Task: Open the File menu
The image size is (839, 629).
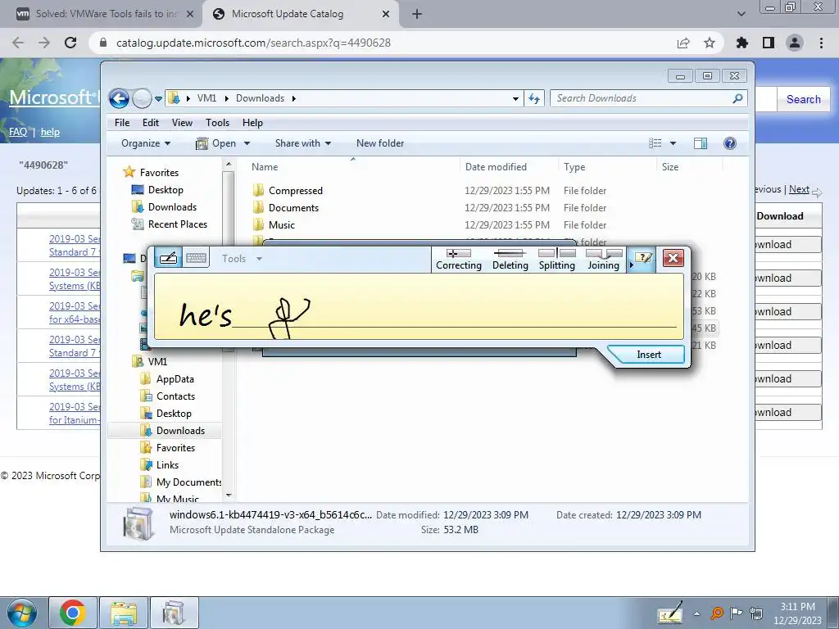Action: click(x=122, y=123)
